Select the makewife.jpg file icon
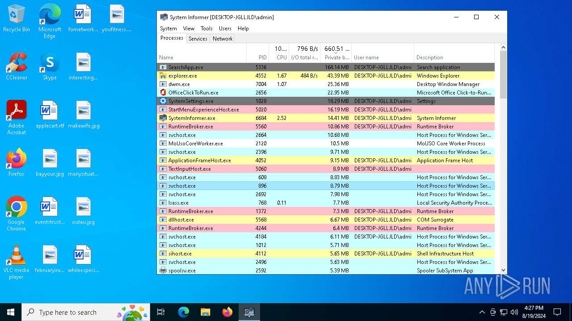572x321 pixels. tap(83, 115)
